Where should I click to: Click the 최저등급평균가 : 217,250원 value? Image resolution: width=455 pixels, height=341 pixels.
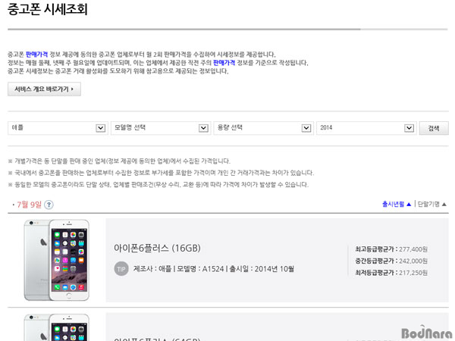pyautogui.click(x=391, y=273)
